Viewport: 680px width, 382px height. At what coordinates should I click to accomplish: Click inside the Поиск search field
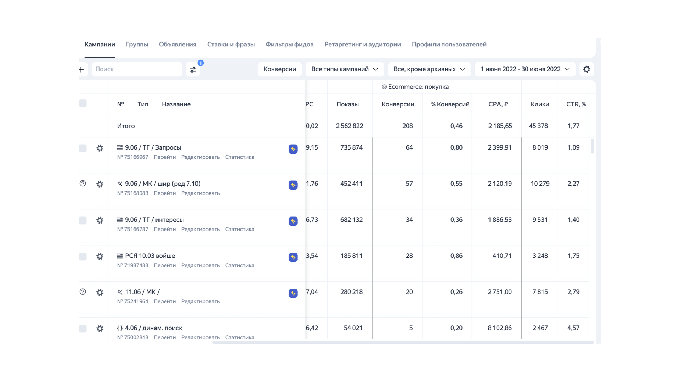click(x=137, y=69)
